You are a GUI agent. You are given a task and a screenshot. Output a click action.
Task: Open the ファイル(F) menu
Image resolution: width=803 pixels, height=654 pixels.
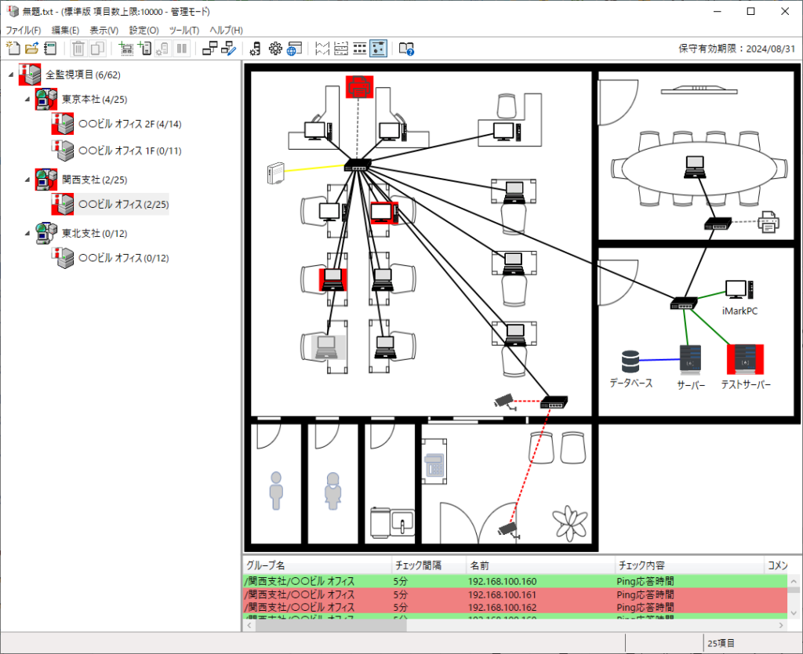[24, 30]
